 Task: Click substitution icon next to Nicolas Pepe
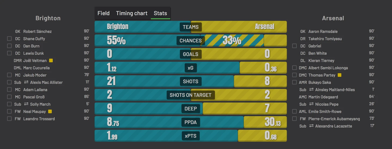click(x=311, y=104)
